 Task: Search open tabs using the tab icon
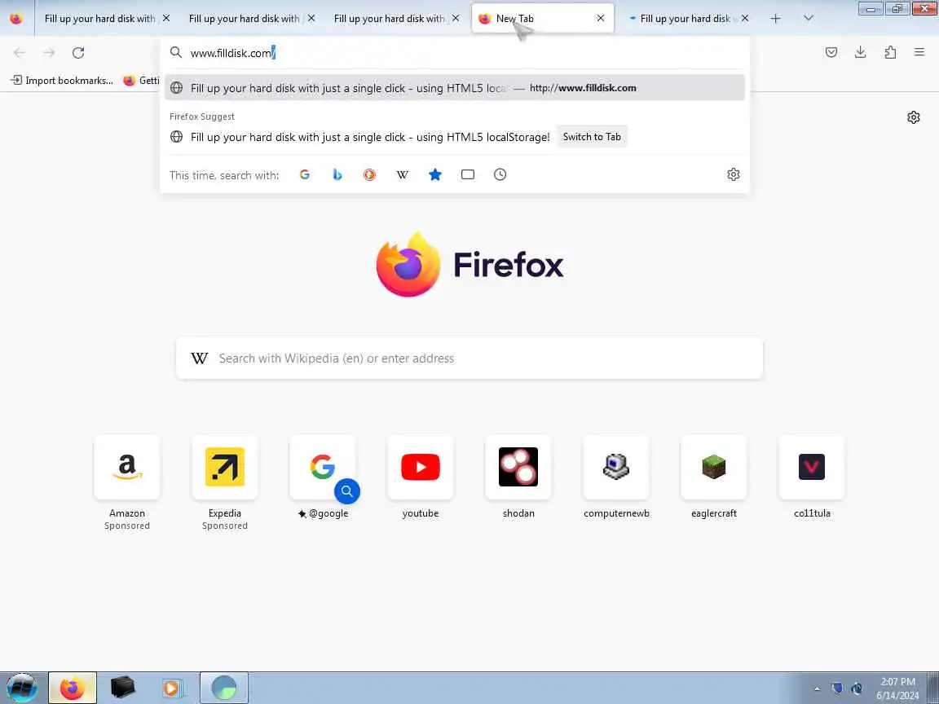(x=468, y=174)
